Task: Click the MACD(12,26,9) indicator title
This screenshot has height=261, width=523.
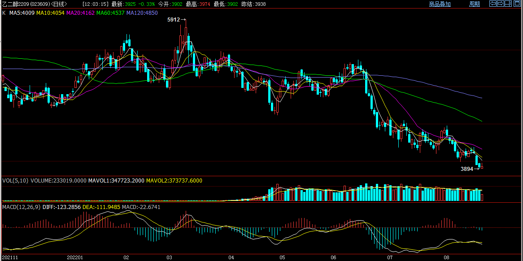Action: [22, 207]
